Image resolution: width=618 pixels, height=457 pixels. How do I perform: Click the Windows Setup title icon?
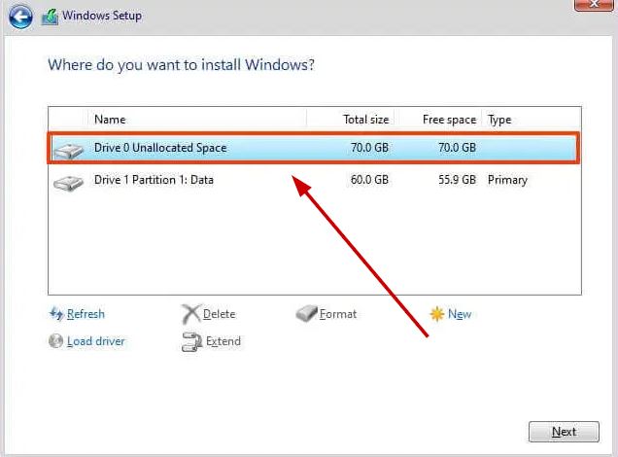click(x=50, y=16)
